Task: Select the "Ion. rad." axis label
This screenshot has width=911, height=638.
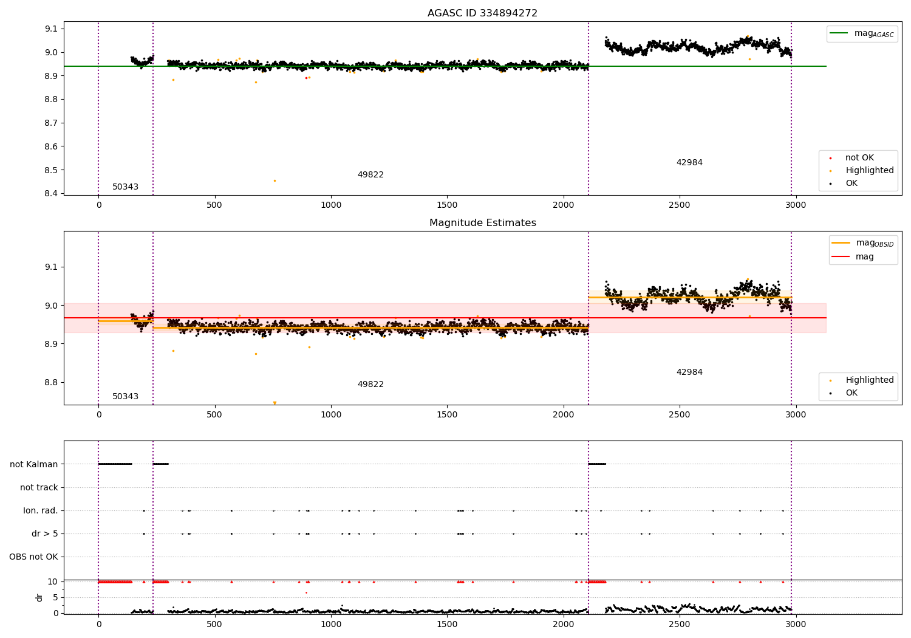Action: [41, 511]
